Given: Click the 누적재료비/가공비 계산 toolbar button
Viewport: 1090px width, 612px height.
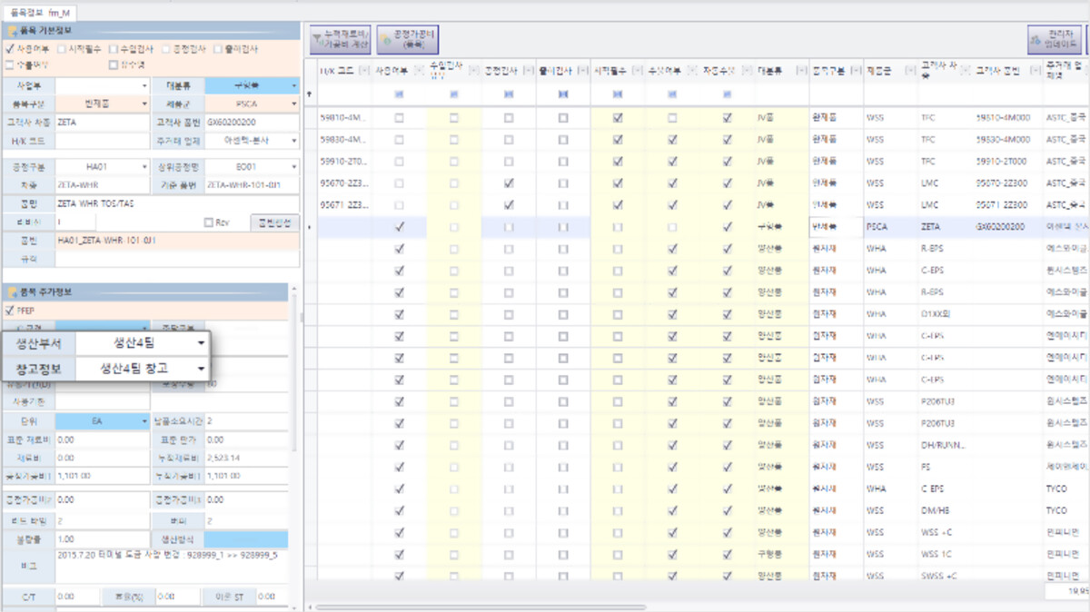Looking at the screenshot, I should coord(340,39).
